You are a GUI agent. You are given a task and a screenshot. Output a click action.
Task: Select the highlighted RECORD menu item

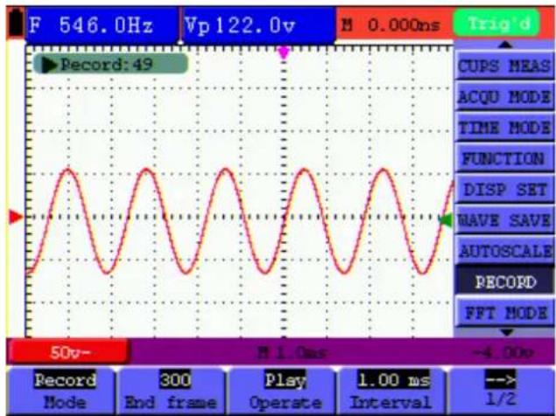point(504,281)
